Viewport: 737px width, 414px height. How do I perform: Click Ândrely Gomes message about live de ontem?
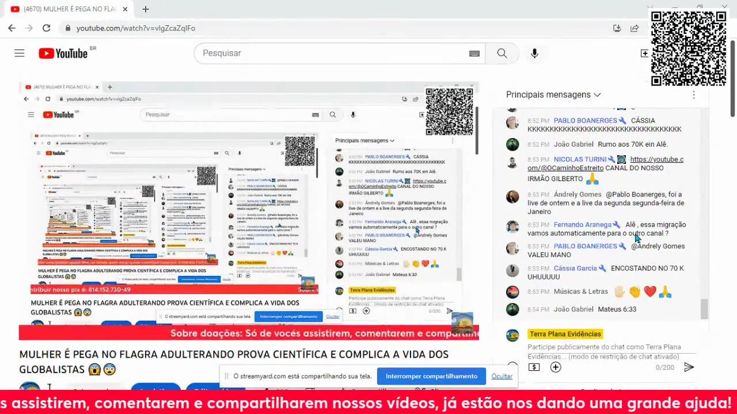606,203
